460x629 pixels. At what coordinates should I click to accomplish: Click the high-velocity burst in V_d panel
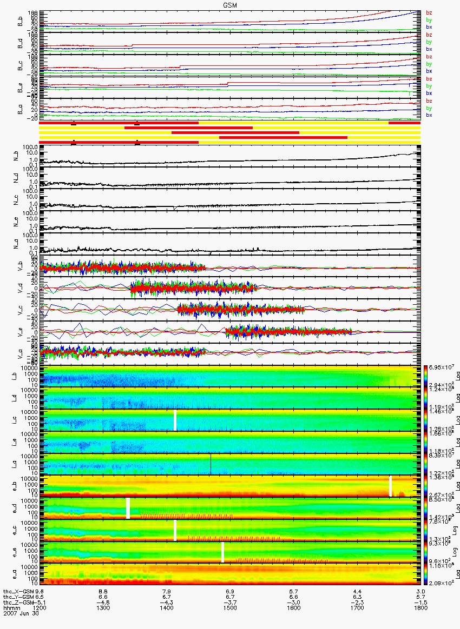coord(194,287)
